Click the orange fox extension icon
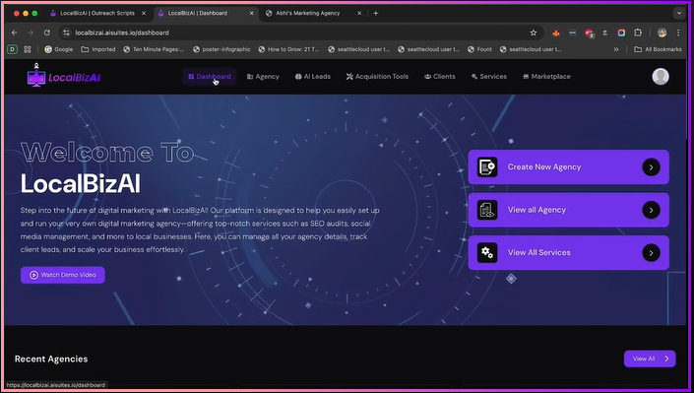694x393 pixels. coord(556,33)
